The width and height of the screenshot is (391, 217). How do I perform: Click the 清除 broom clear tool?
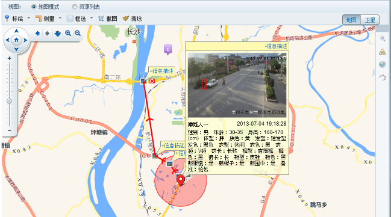point(132,19)
